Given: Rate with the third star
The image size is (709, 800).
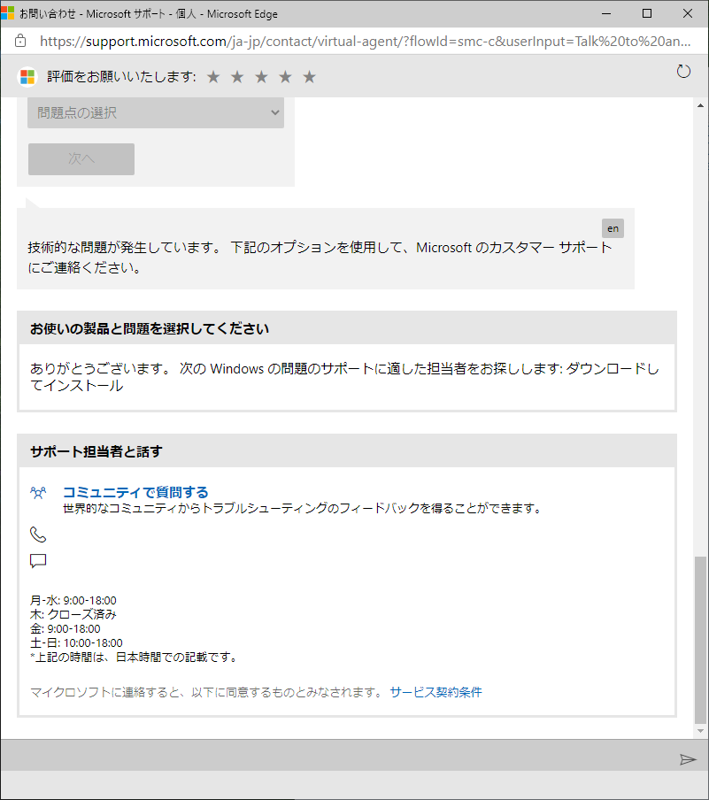Looking at the screenshot, I should 261,77.
